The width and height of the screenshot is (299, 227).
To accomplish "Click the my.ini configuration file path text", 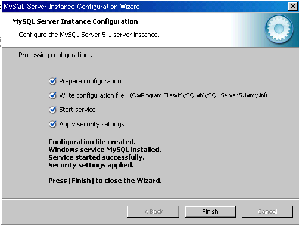I will pyautogui.click(x=198, y=95).
